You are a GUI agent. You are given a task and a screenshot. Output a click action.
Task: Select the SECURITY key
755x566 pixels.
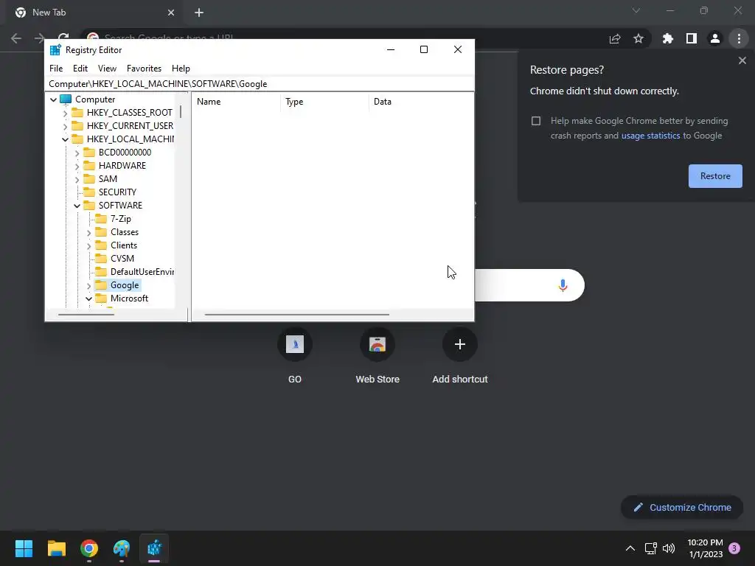click(x=117, y=192)
